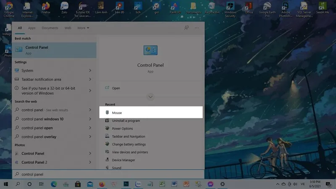The image size is (336, 189).
Task: Select Change battery settings entry
Action: (129, 144)
